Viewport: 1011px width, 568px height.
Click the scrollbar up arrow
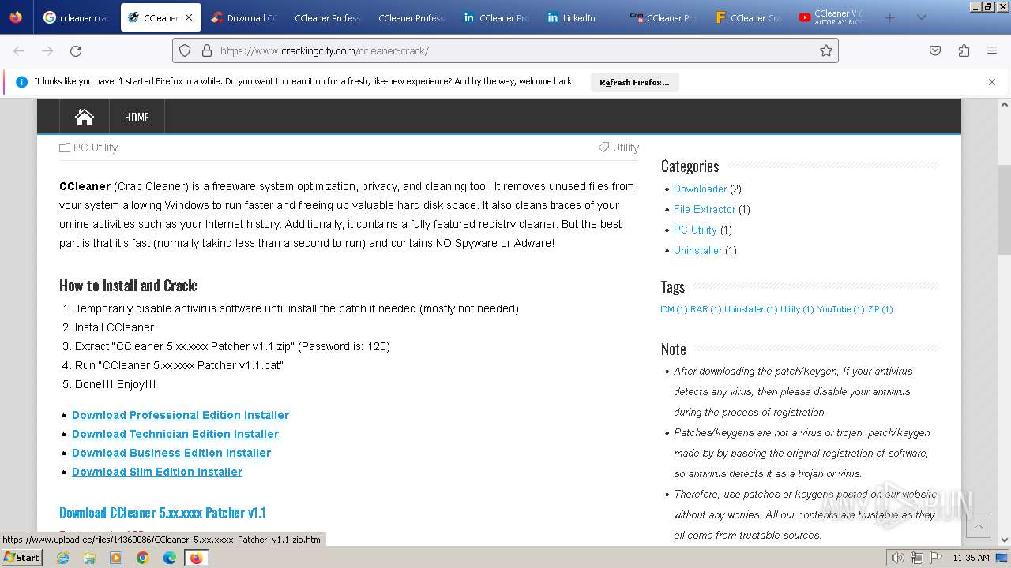[1005, 104]
